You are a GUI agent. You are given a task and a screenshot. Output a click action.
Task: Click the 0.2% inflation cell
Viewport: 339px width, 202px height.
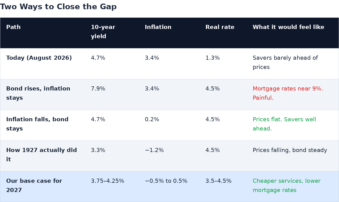tap(152, 120)
